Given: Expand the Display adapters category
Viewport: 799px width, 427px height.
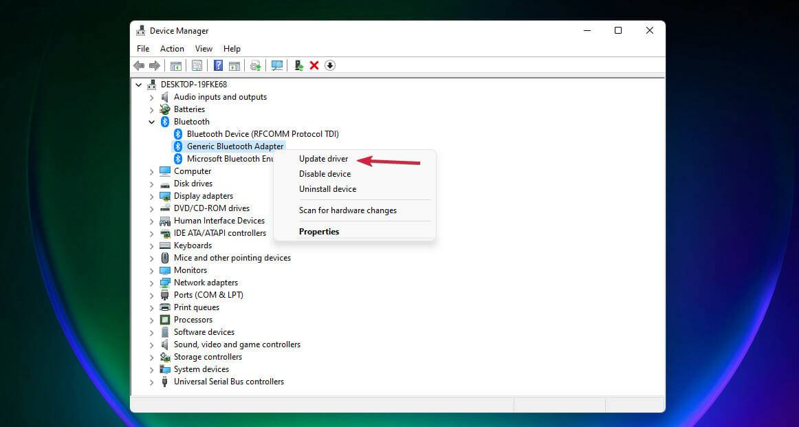Looking at the screenshot, I should coord(152,196).
